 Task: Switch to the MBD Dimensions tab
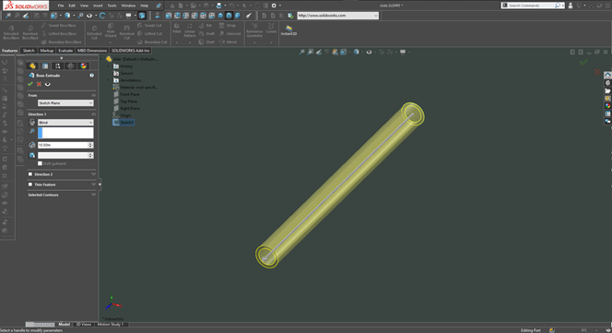92,51
